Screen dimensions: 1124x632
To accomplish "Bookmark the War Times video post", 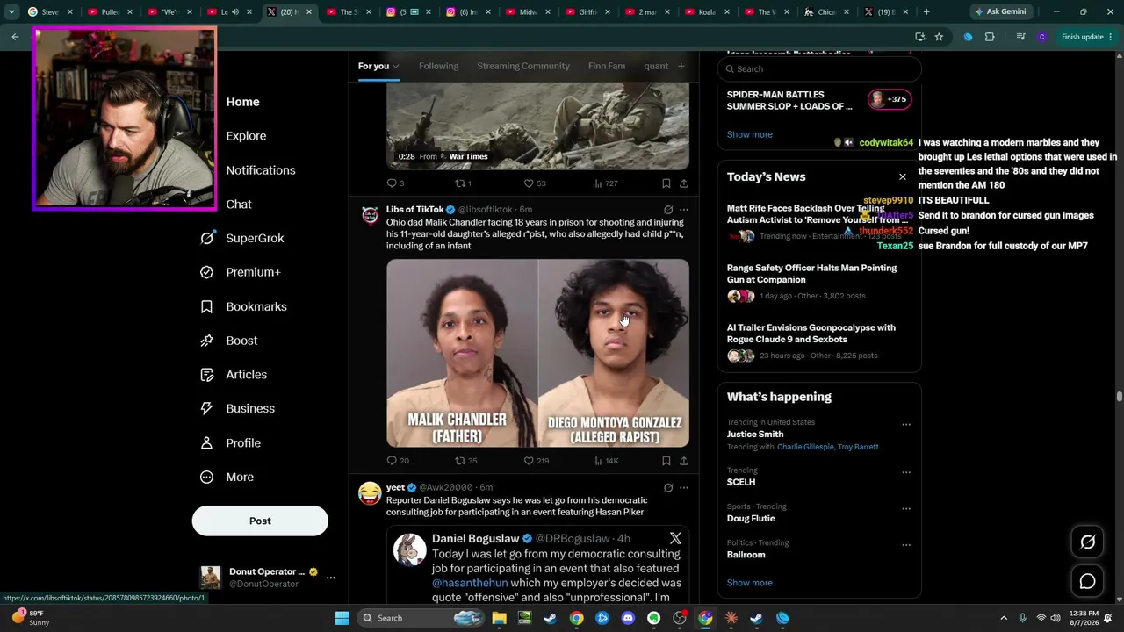I will (x=666, y=183).
